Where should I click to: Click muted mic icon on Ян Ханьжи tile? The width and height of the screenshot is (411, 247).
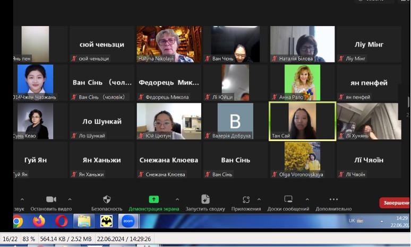(x=74, y=174)
